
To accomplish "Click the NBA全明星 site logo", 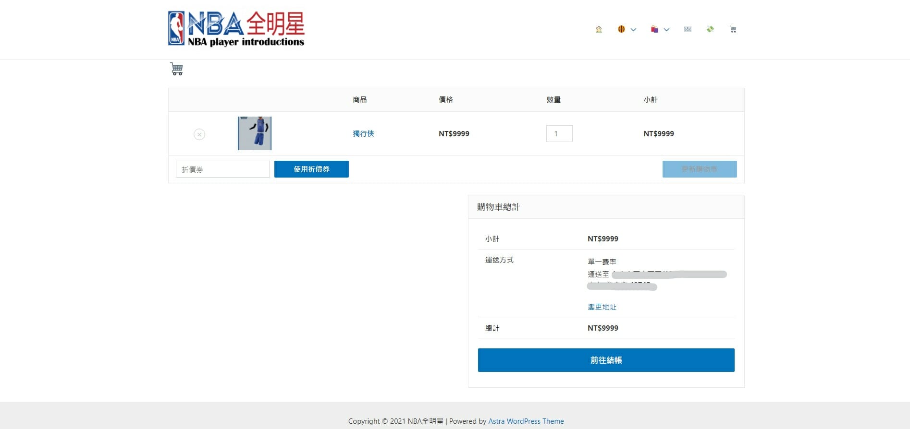I will click(x=236, y=29).
